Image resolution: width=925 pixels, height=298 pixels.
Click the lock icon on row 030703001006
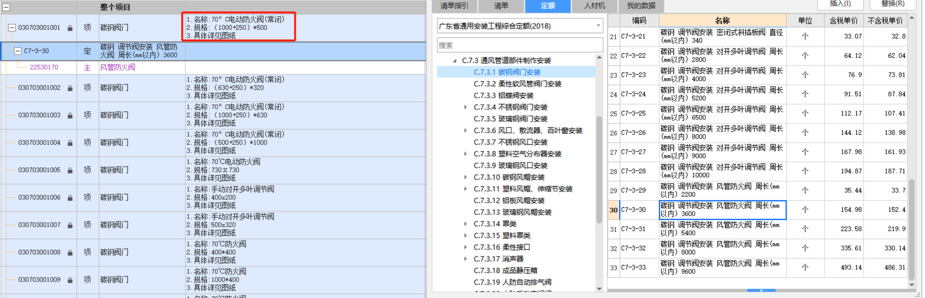[x=70, y=198]
